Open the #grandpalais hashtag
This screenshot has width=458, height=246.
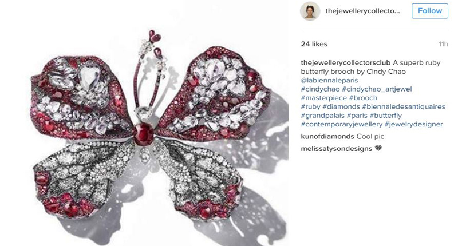coord(323,115)
